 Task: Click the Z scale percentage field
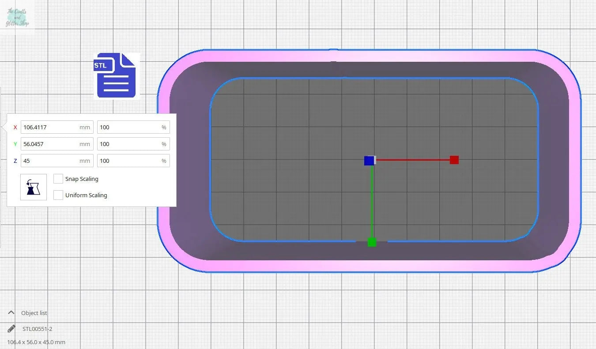pos(129,161)
